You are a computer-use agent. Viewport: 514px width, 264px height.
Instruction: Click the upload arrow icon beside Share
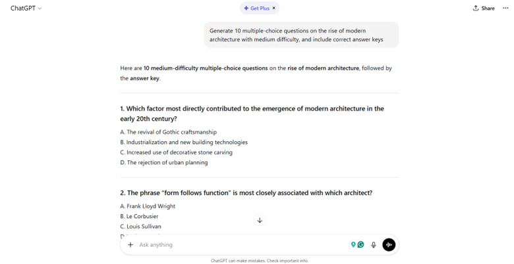[x=476, y=9]
